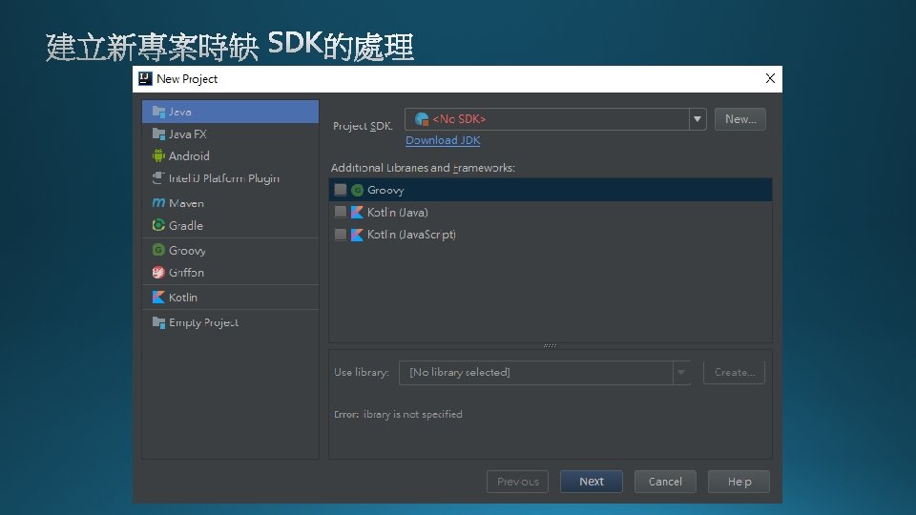916x515 pixels.
Task: Click the Create... library button
Action: (735, 373)
